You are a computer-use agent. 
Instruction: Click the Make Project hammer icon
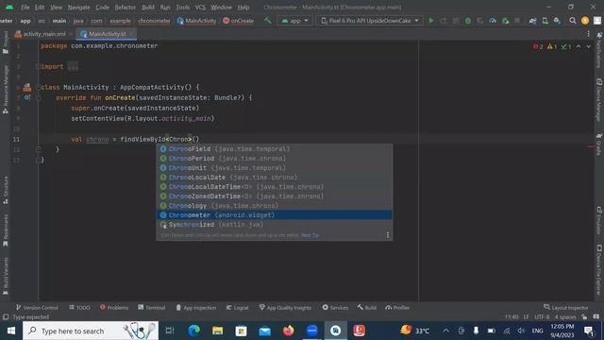point(267,21)
